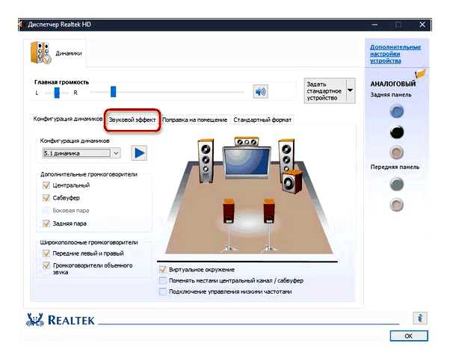Toggle Передние левый и правый checkbox
The image size is (450, 361).
click(x=46, y=253)
